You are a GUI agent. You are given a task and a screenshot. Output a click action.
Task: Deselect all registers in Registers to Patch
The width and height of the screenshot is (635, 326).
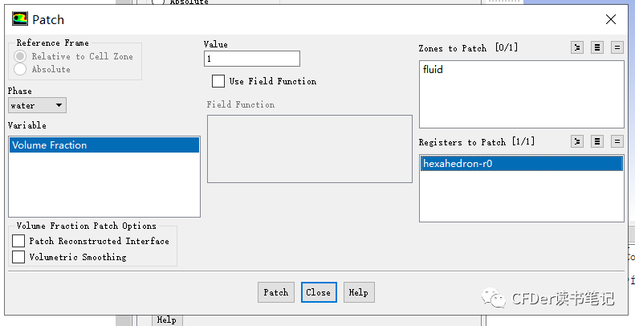[617, 141]
